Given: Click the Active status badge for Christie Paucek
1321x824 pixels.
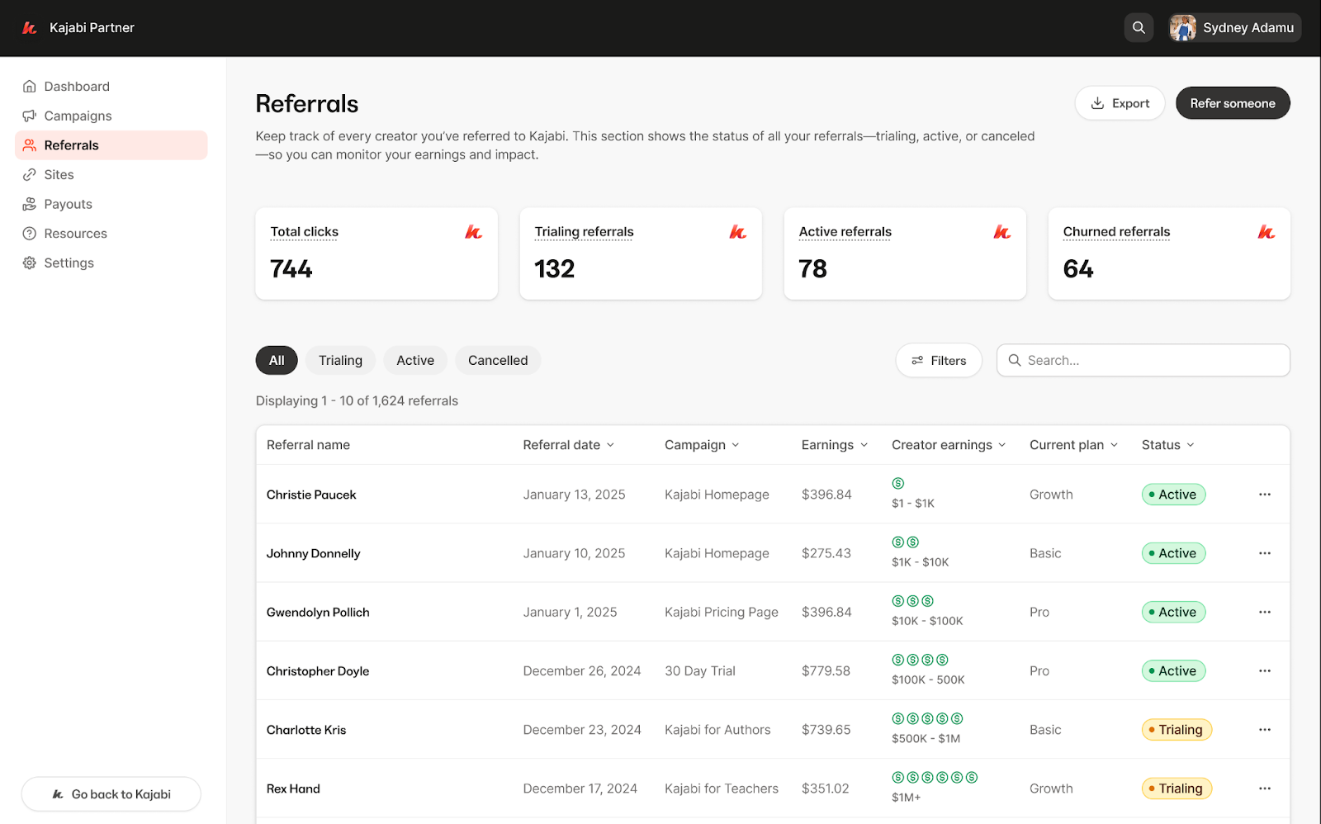Looking at the screenshot, I should click(x=1173, y=495).
